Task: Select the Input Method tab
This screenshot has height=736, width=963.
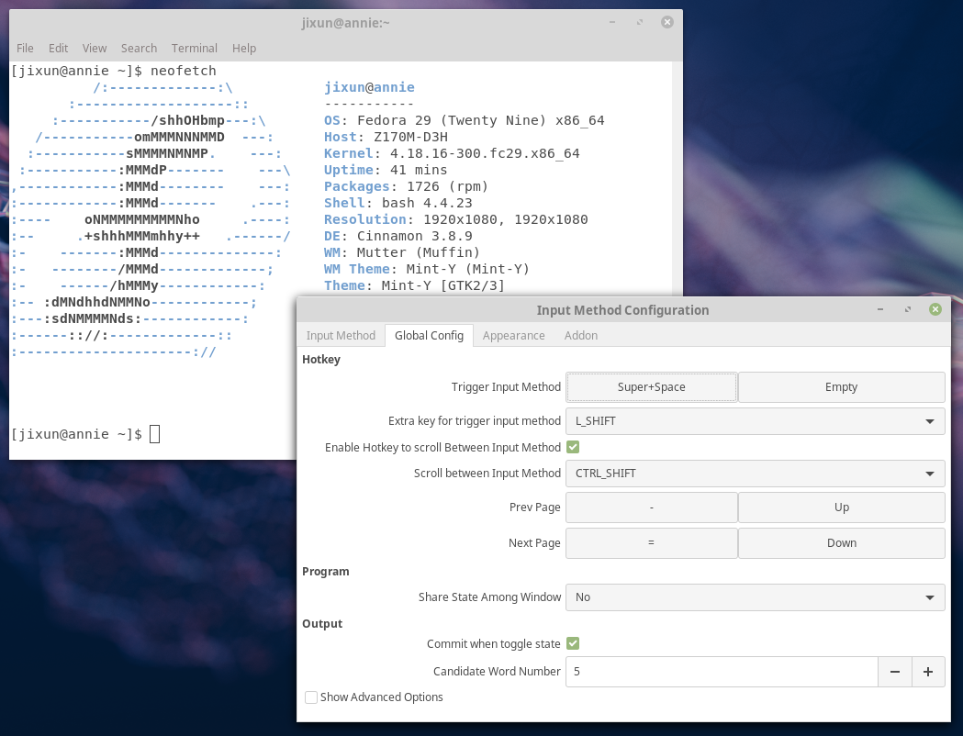Action: coord(341,335)
